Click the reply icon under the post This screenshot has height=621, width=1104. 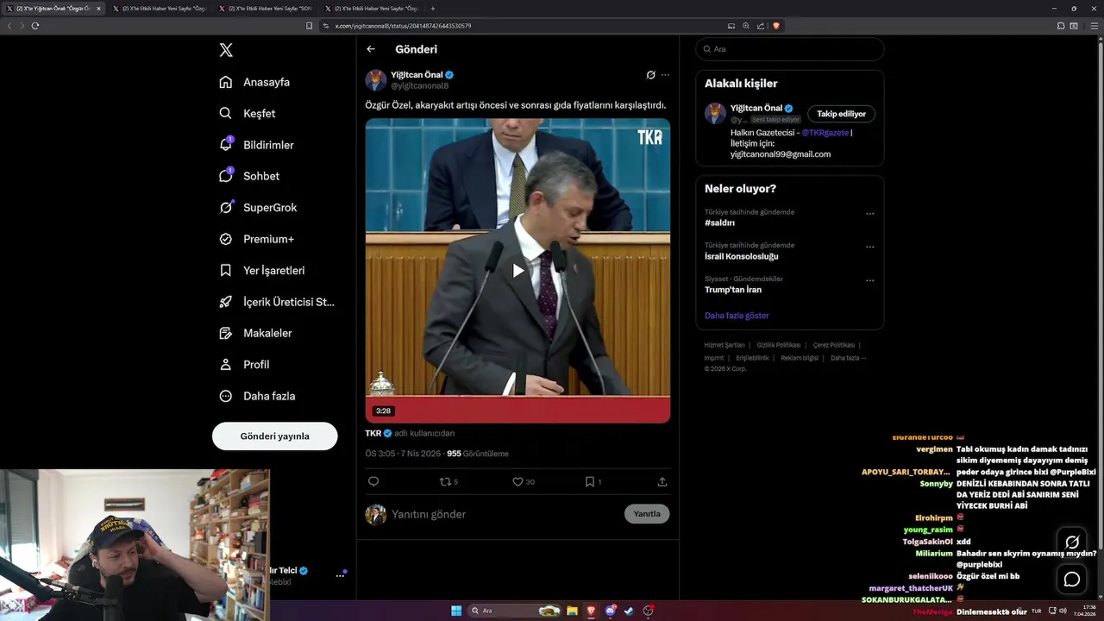click(373, 481)
